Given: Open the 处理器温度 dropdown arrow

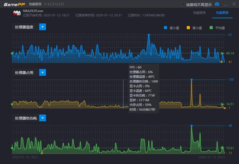Looking at the screenshot, I should (x=43, y=27).
